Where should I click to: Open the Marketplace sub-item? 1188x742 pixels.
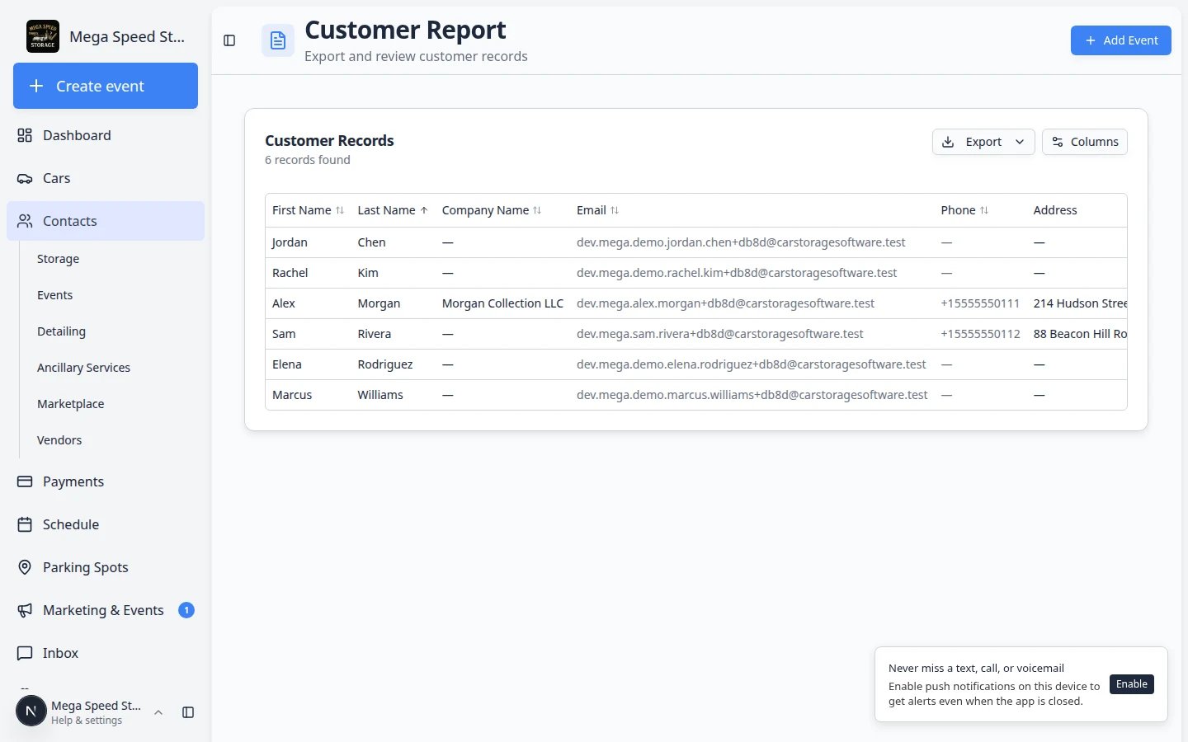click(70, 404)
